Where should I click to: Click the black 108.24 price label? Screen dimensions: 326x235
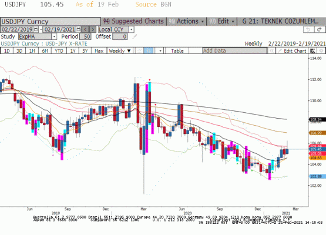[x=317, y=120]
